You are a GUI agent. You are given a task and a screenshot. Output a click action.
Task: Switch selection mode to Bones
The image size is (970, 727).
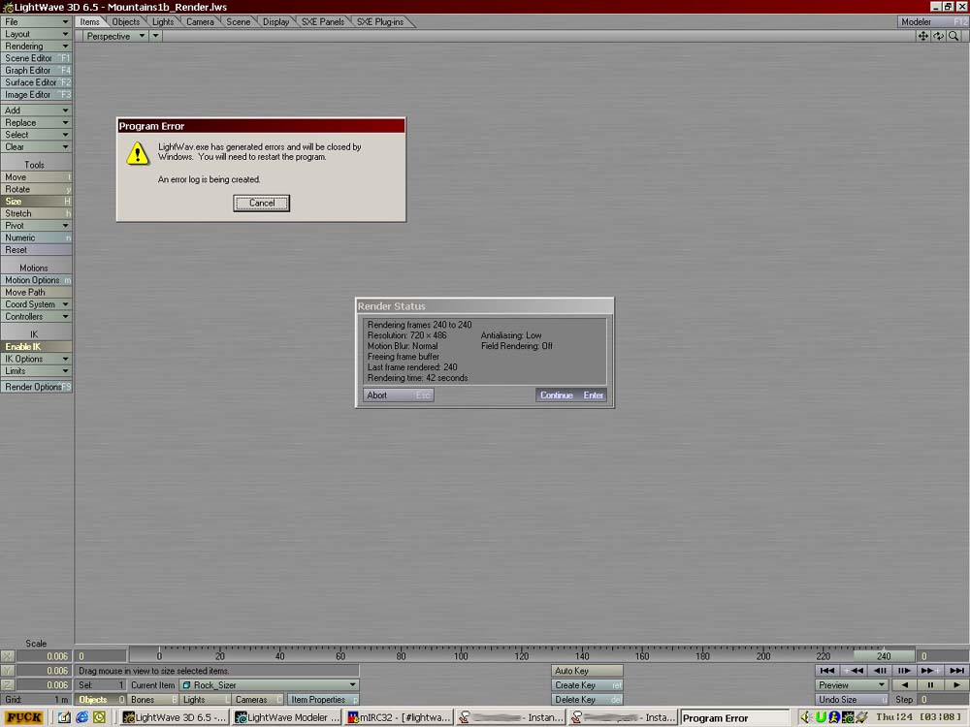(153, 700)
